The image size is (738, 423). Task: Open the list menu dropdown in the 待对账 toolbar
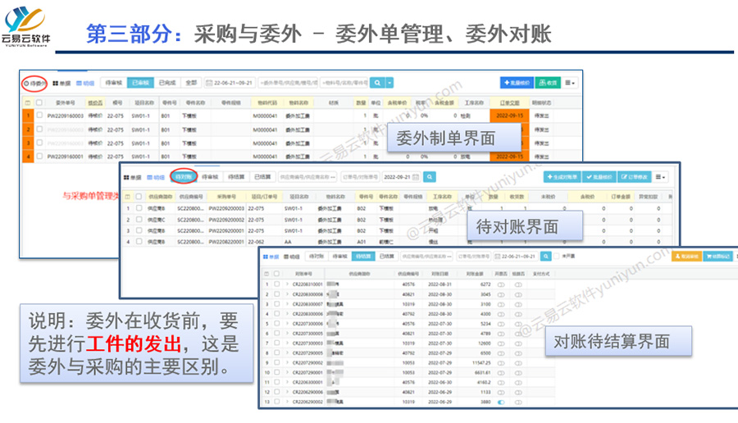tap(660, 177)
